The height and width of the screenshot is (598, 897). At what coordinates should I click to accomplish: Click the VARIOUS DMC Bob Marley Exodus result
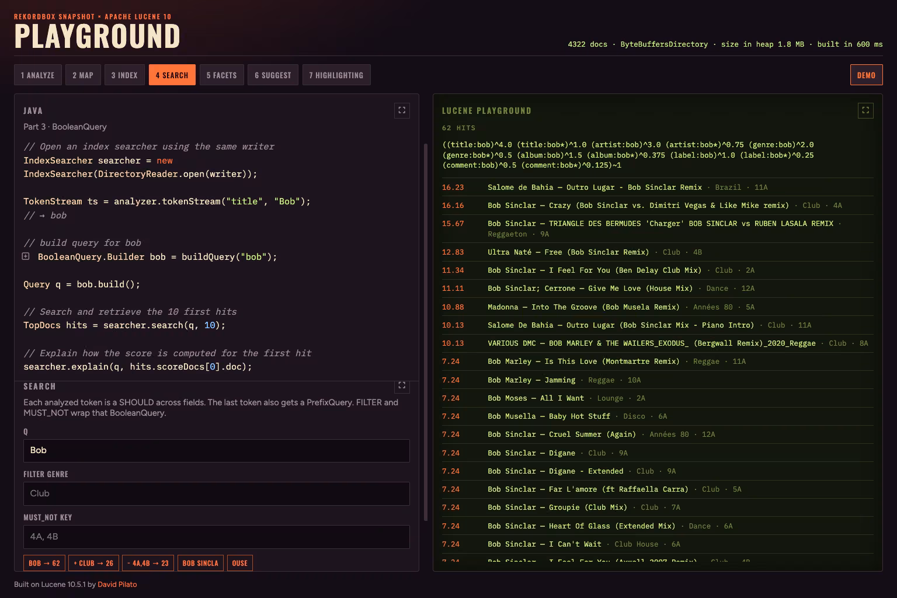[x=658, y=343]
